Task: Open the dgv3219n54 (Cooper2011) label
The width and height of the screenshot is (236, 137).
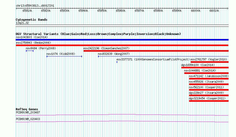Action: (x=207, y=98)
